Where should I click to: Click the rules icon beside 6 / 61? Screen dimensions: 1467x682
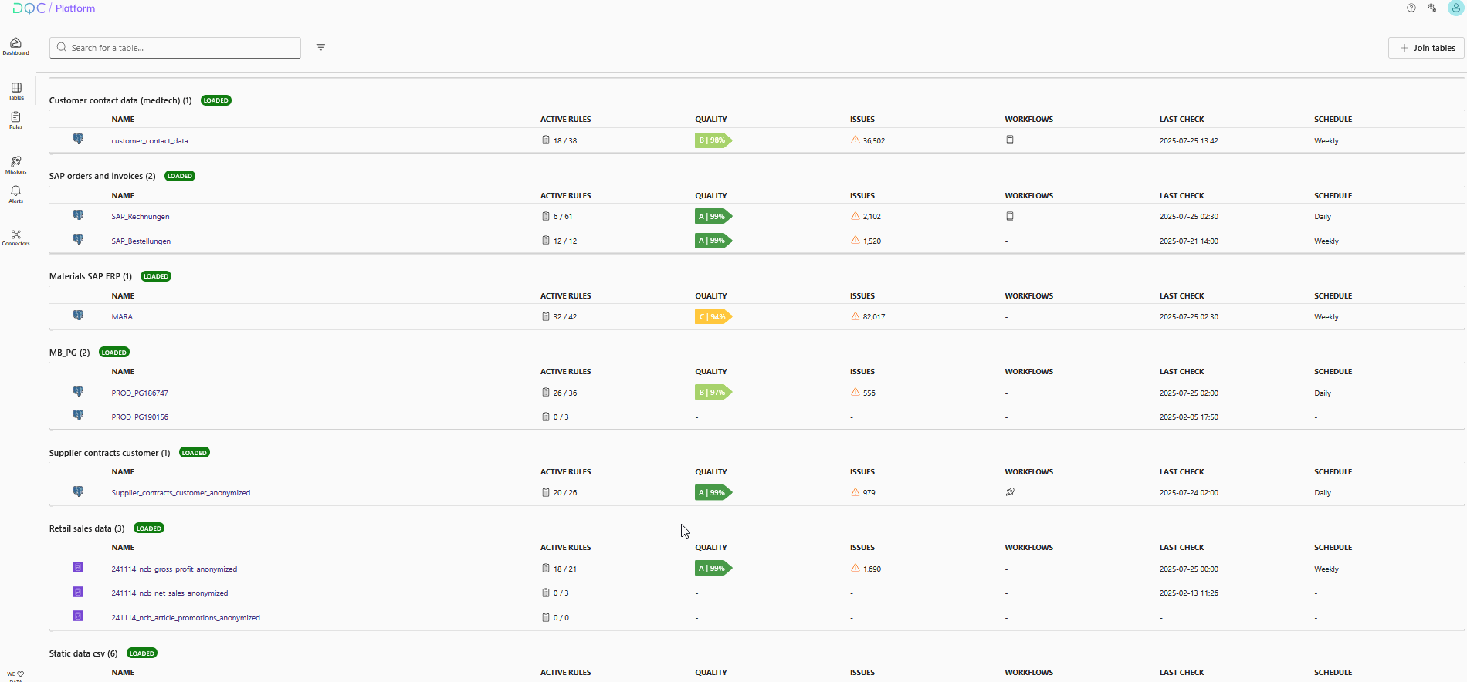[546, 216]
